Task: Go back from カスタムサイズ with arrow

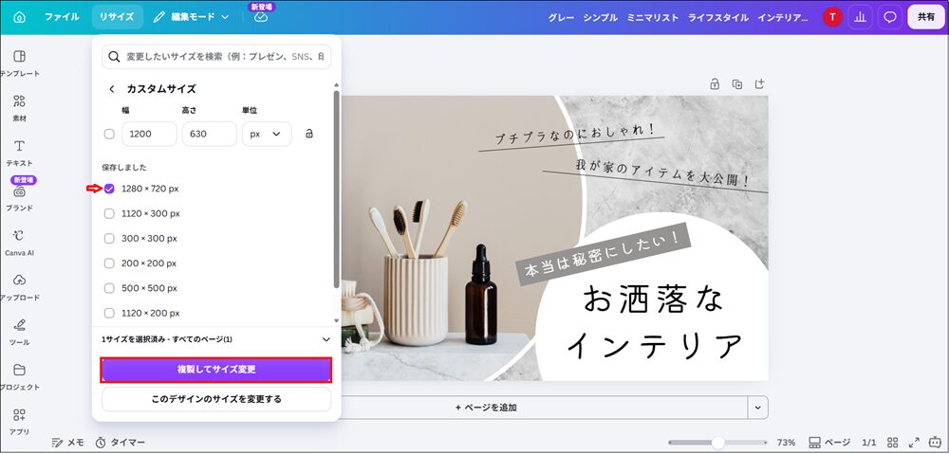Action: tap(111, 89)
